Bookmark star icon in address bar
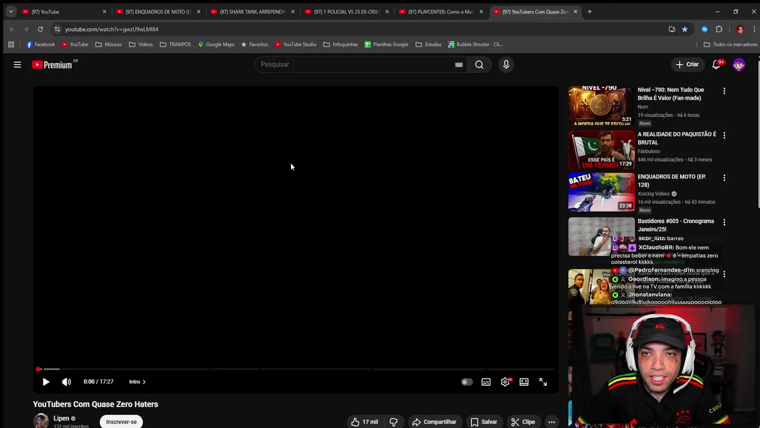 click(x=685, y=29)
